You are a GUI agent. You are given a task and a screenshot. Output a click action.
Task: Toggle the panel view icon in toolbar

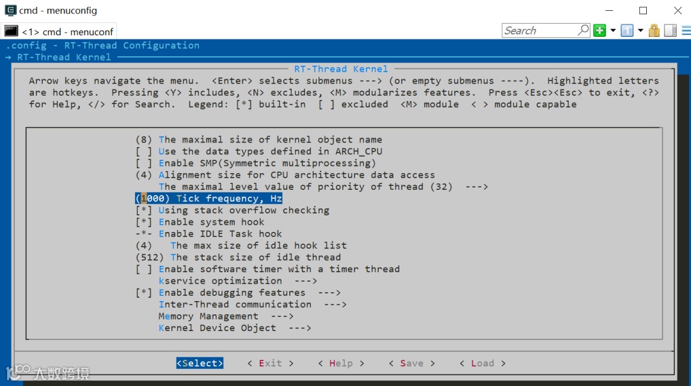671,31
